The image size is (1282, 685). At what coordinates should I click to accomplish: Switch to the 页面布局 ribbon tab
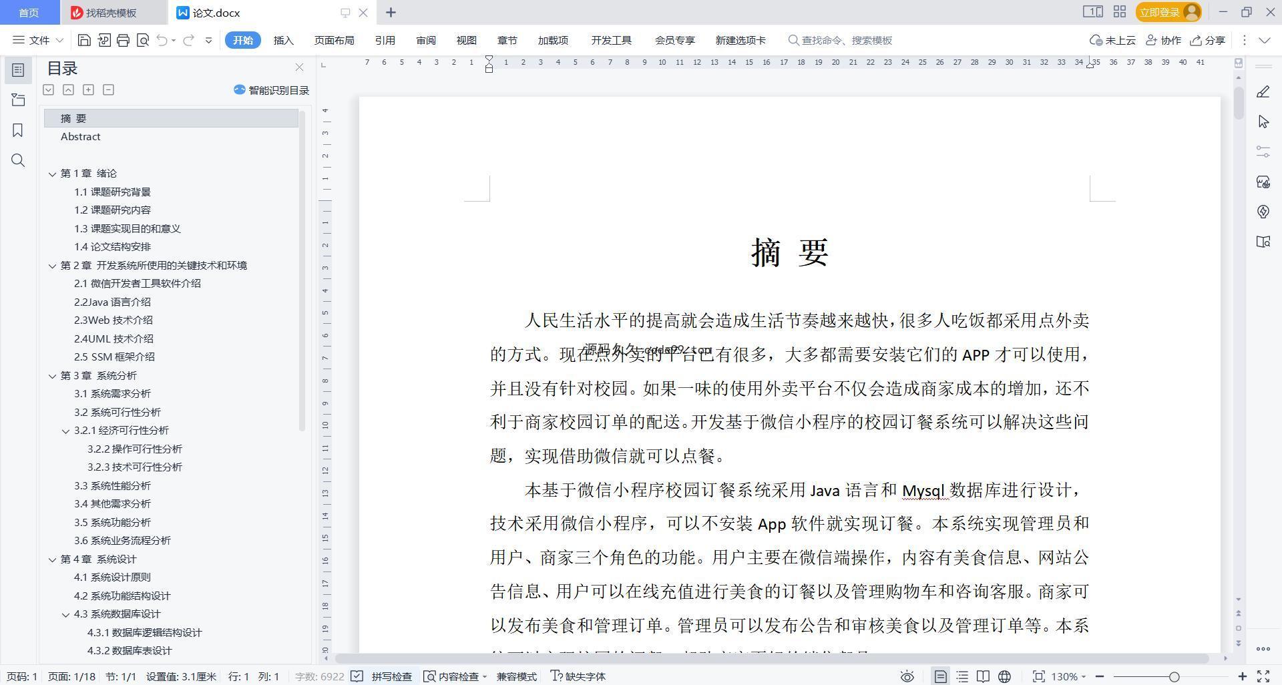pos(334,40)
